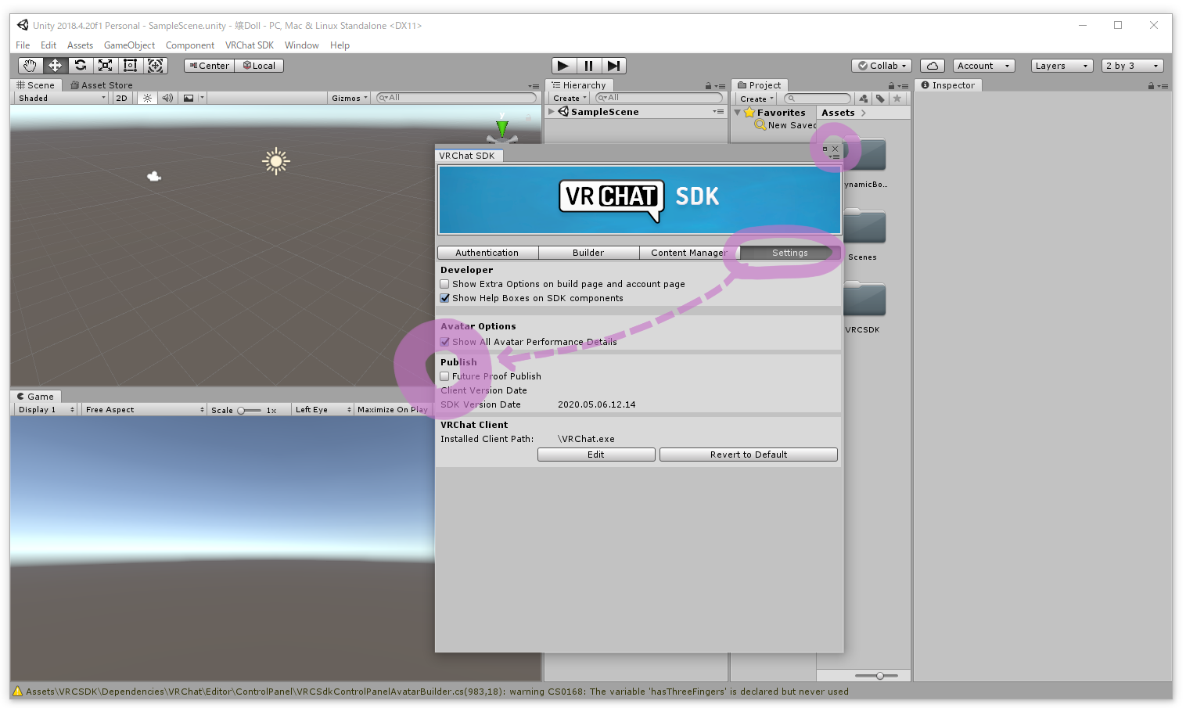Select the Rotate tool
This screenshot has height=708, width=1186.
pyautogui.click(x=80, y=66)
